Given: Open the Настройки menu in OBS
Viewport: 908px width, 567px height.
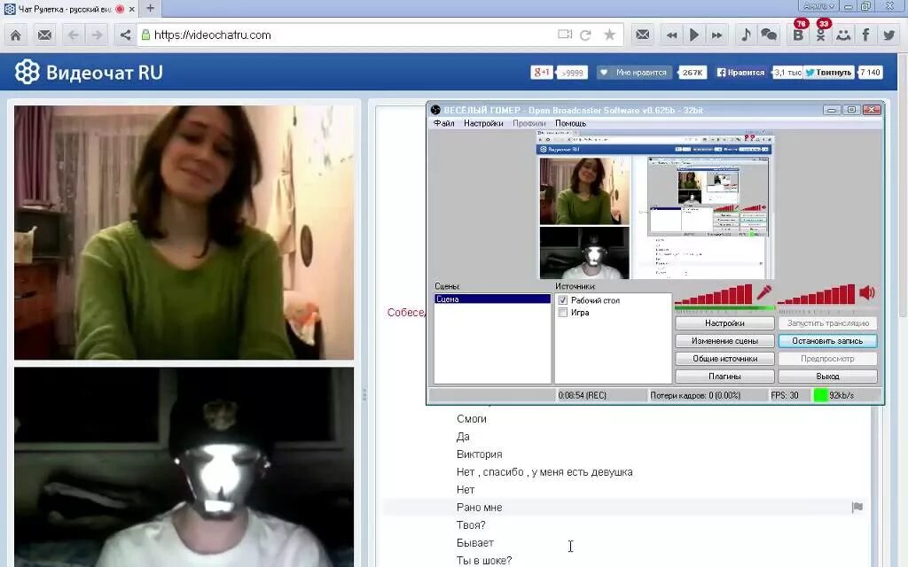Looking at the screenshot, I should pyautogui.click(x=483, y=123).
